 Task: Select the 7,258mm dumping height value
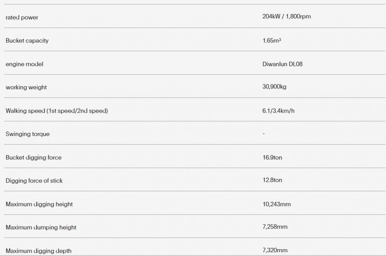(275, 227)
